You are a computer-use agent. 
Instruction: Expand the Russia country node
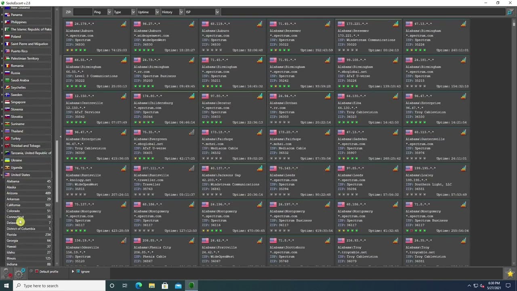[2, 73]
